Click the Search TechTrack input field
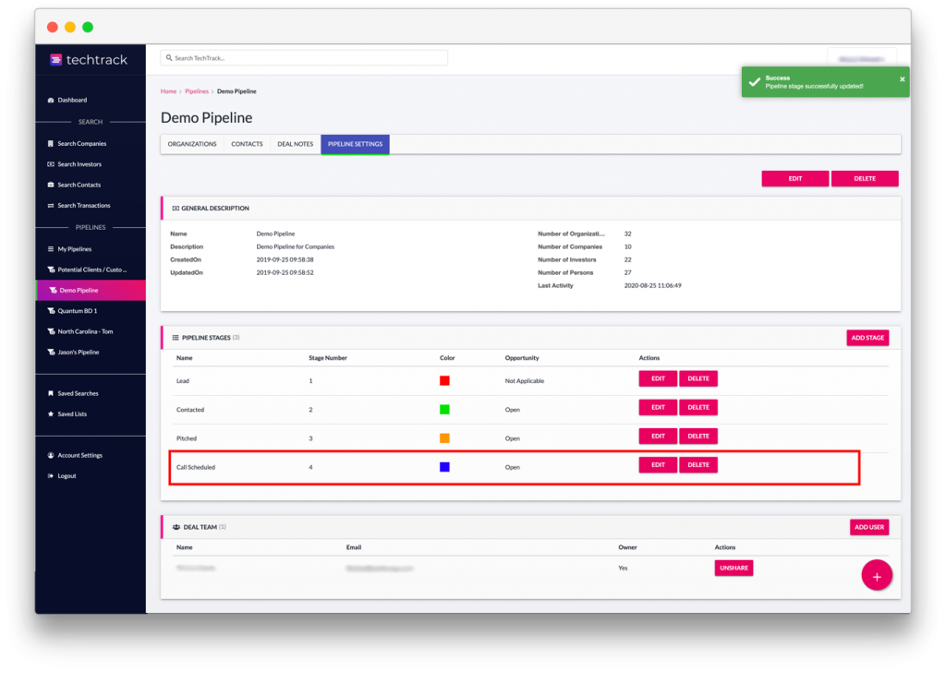The image size is (946, 683). [305, 58]
